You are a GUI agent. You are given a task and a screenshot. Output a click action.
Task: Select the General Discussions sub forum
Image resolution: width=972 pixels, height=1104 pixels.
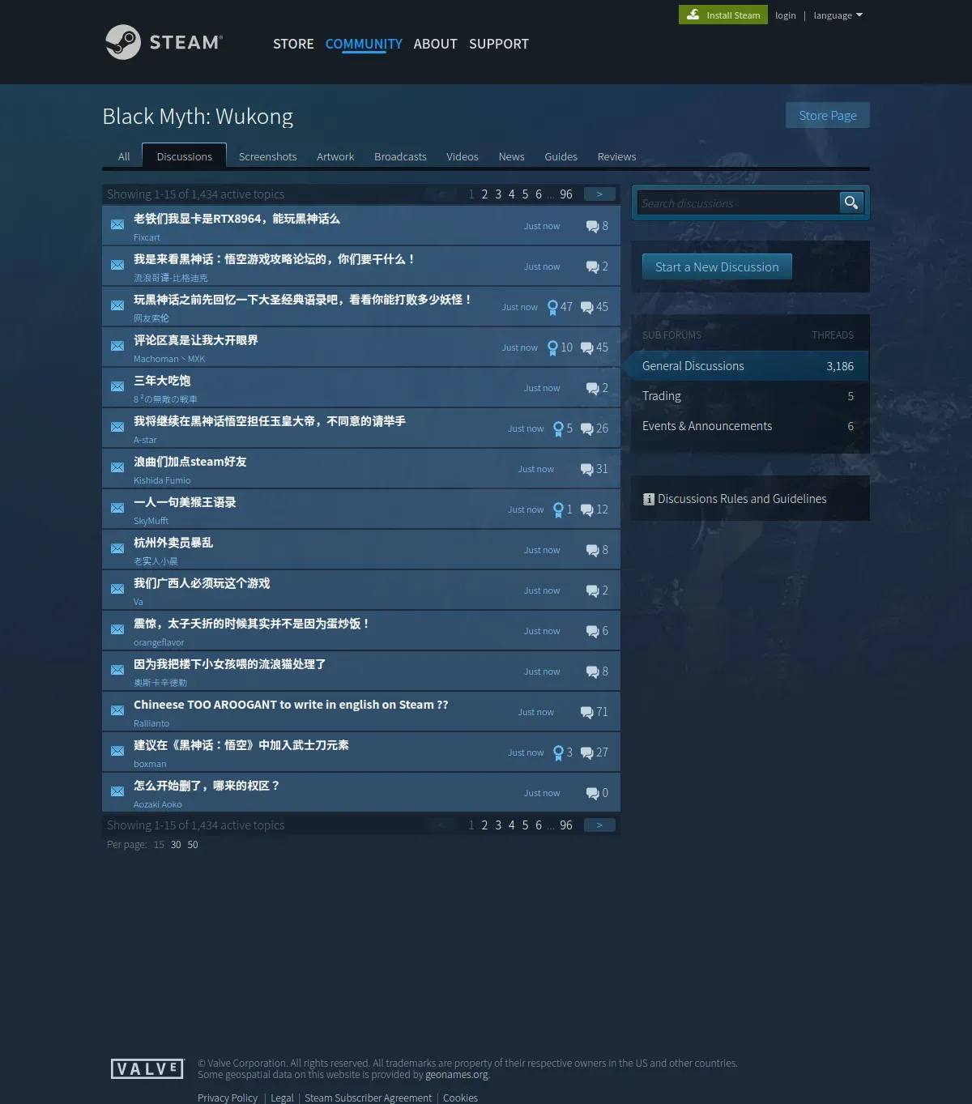coord(750,366)
